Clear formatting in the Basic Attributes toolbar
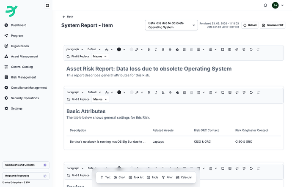This screenshot has width=292, height=187. [177, 92]
